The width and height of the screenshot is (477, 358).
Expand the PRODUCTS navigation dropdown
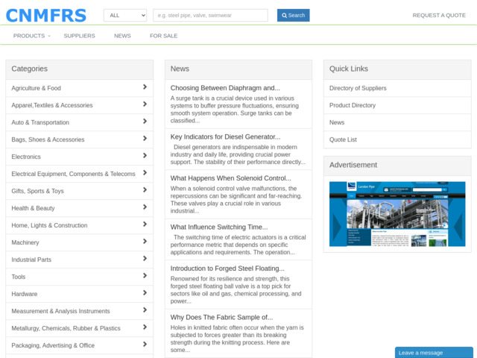tap(32, 36)
